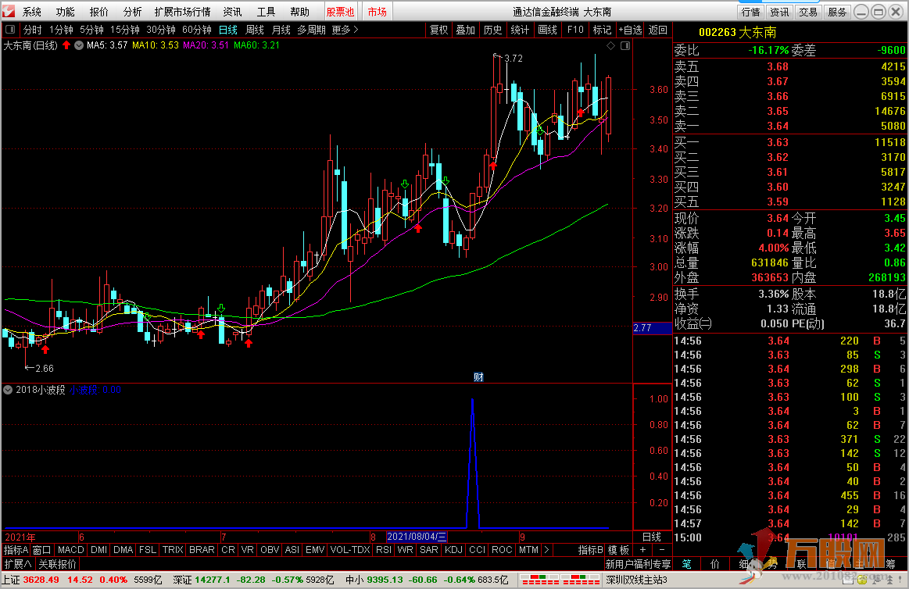This screenshot has width=909, height=589.
Task: Open the 功能 menu
Action: point(65,12)
